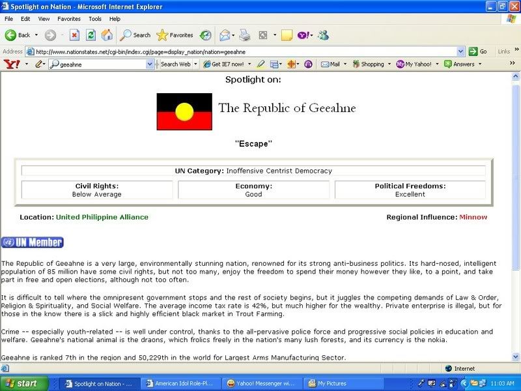Refresh the page with Refresh icon
This screenshot has width=521, height=391.
tap(91, 35)
